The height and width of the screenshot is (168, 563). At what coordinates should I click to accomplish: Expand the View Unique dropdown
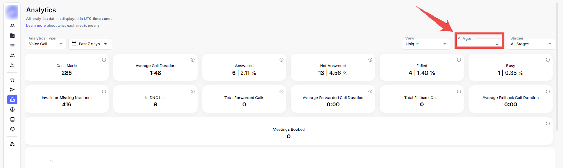click(426, 44)
